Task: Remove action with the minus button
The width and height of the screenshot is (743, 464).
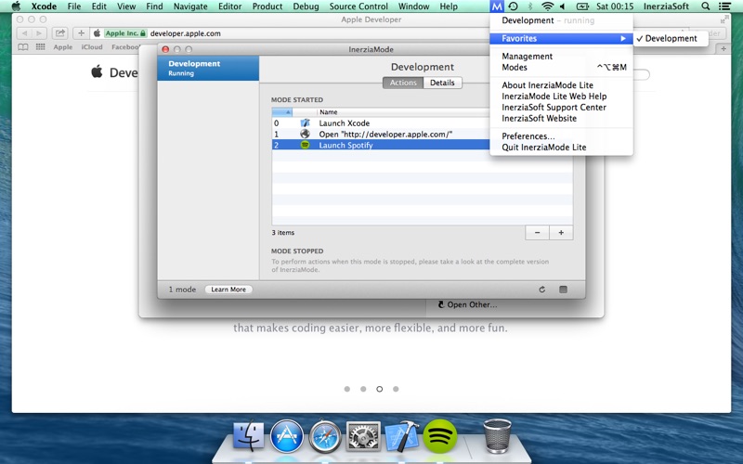Action: click(538, 233)
